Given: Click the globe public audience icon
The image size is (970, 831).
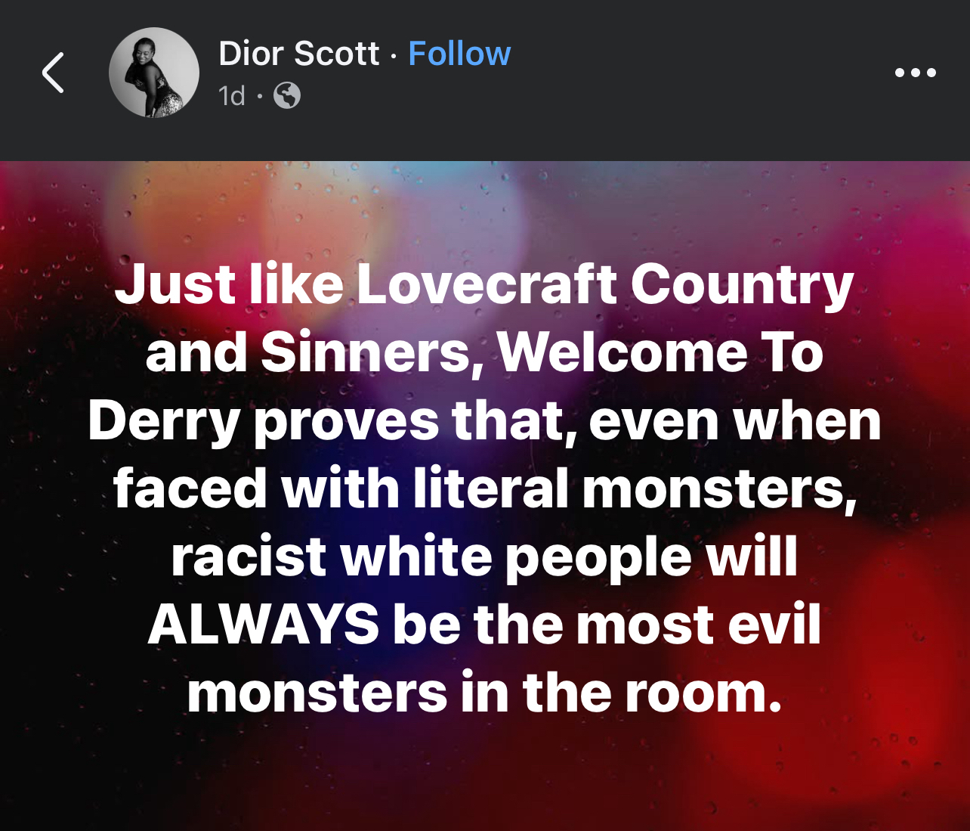Looking at the screenshot, I should point(287,96).
